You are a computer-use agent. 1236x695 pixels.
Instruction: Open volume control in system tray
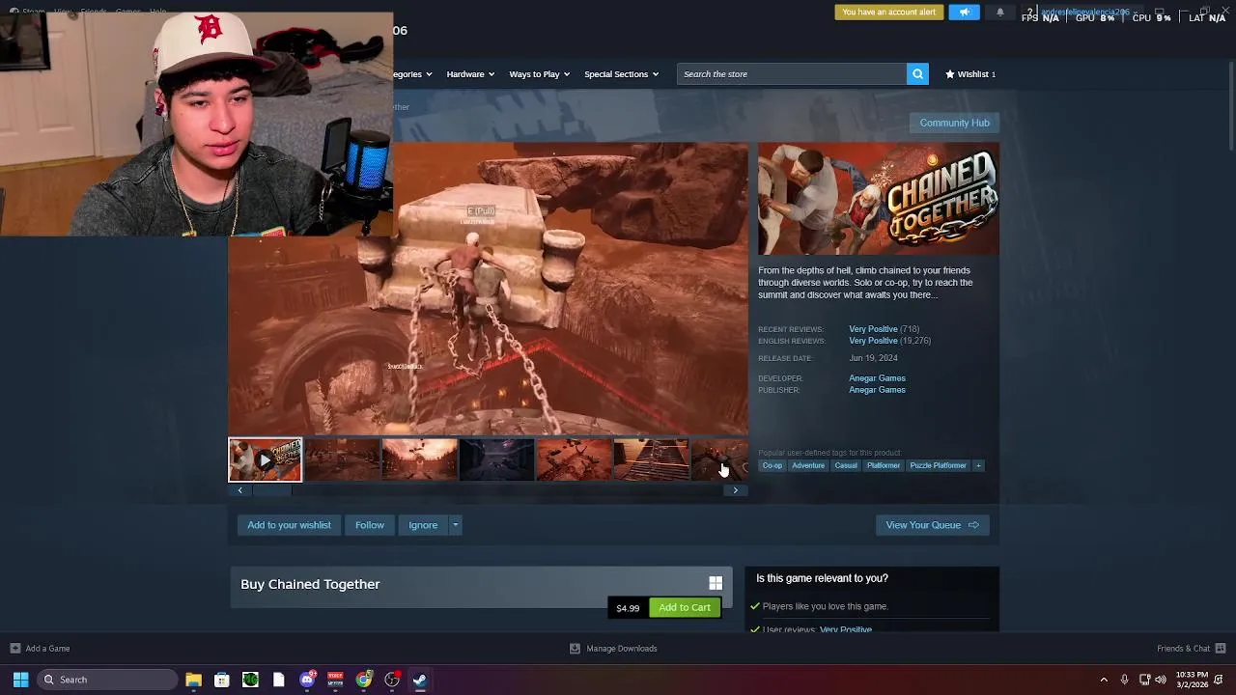(x=1161, y=680)
